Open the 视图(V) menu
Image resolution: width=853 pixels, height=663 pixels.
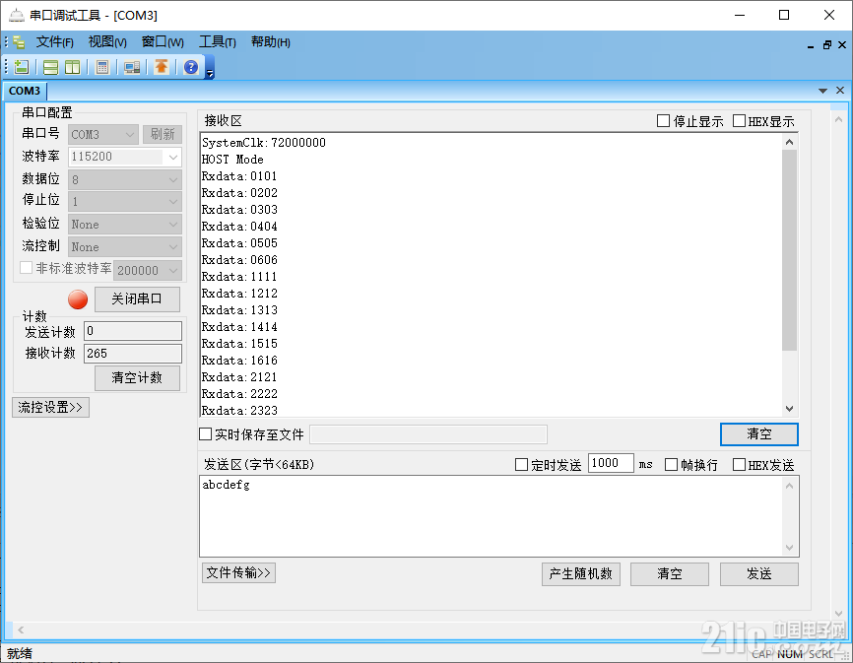point(107,42)
